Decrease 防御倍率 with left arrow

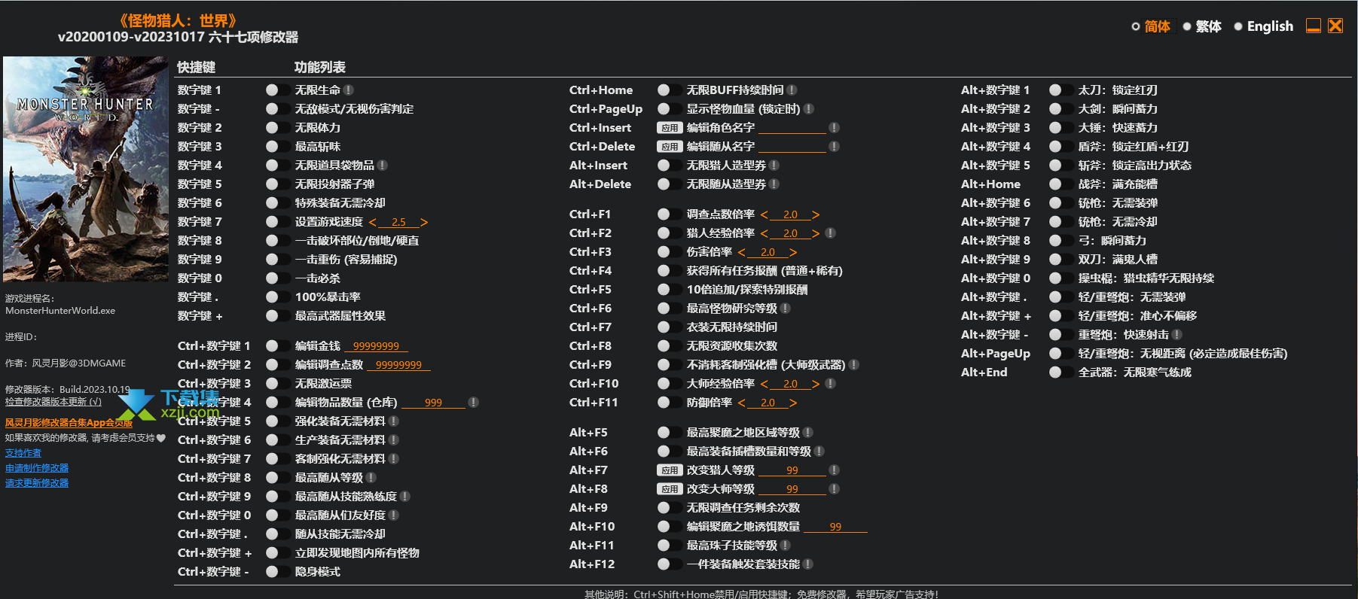(x=742, y=403)
